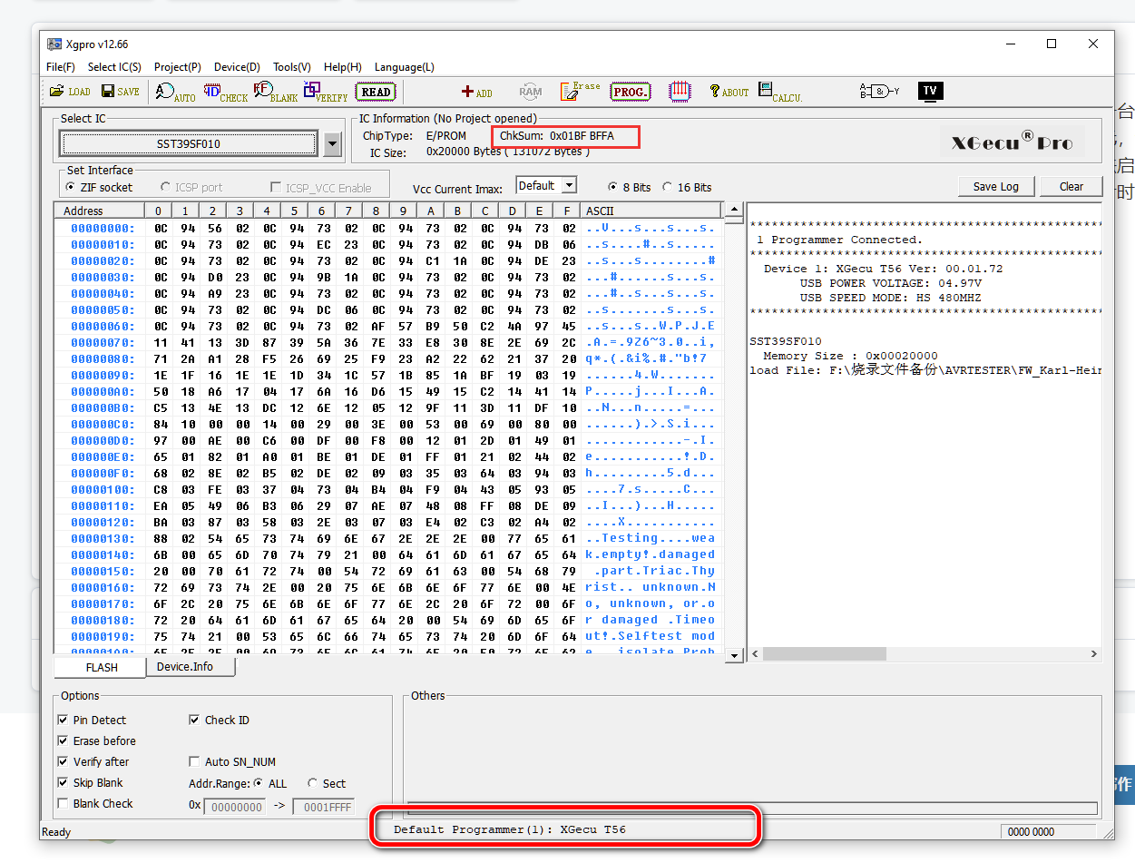Click status bar 'Default Programmer(1): XGecu T56'
The width and height of the screenshot is (1135, 863).
[510, 829]
